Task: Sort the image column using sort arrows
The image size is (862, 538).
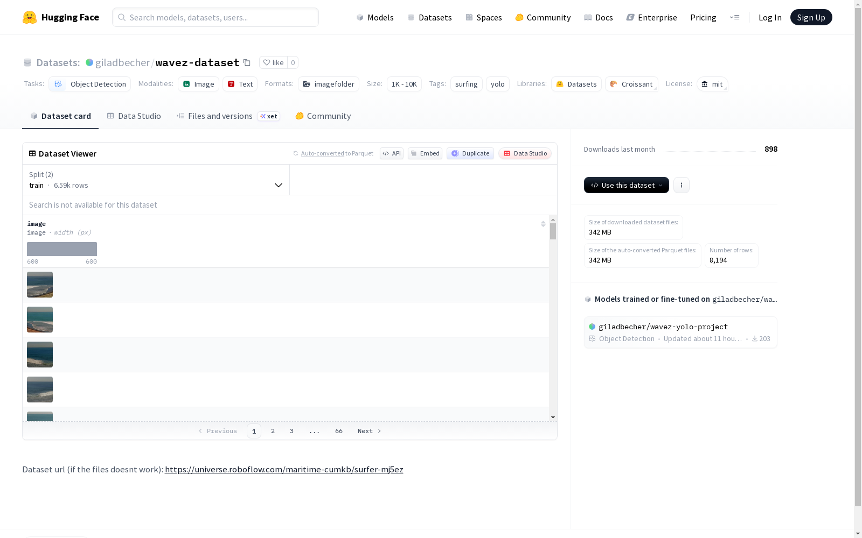Action: pyautogui.click(x=543, y=224)
